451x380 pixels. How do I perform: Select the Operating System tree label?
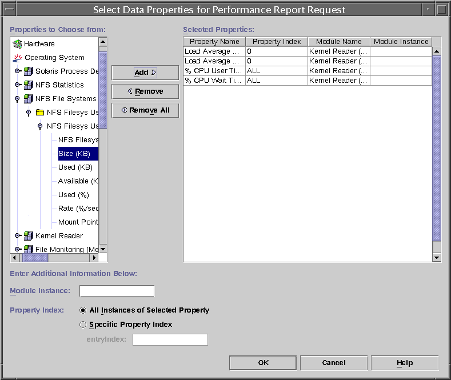55,58
